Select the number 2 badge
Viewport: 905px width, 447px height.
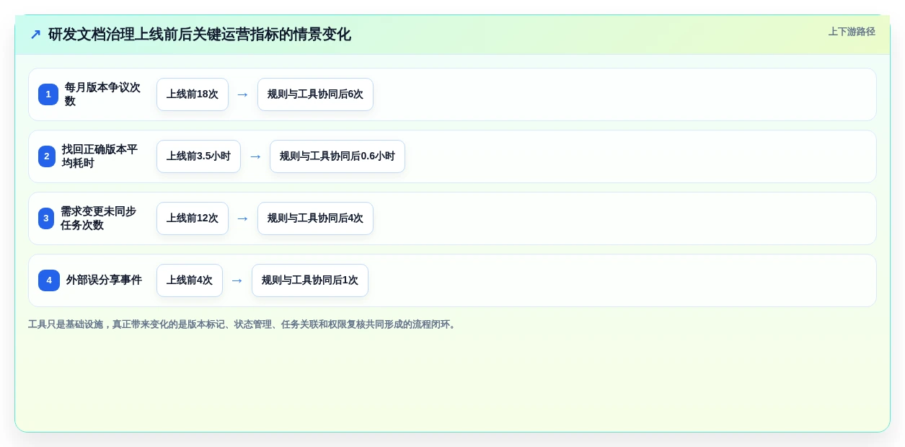(47, 156)
